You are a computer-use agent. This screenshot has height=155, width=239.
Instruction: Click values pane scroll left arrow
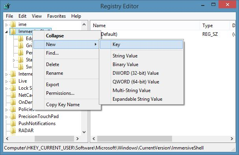(94, 138)
